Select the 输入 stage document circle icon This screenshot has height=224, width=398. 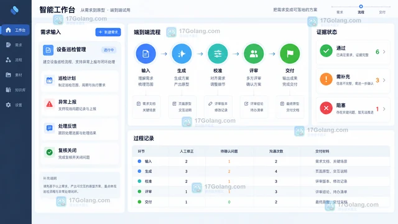tap(146, 54)
